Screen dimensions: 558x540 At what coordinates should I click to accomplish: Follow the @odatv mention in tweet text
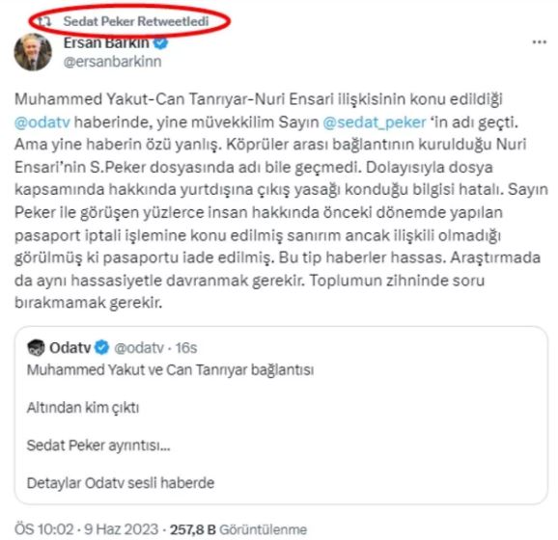click(42, 121)
